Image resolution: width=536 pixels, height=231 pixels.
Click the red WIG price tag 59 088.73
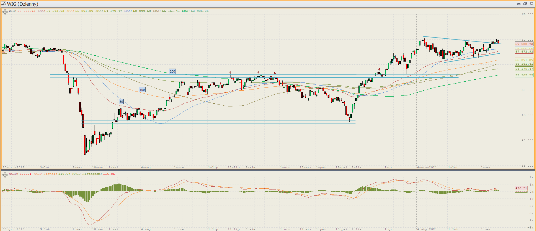(524, 44)
